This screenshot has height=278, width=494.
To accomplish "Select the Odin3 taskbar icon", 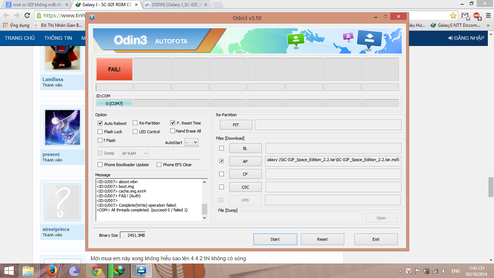I will [141, 271].
